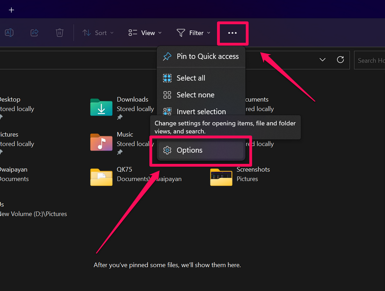Choose Invert selection from menu
This screenshot has height=291, width=385.
[x=201, y=111]
